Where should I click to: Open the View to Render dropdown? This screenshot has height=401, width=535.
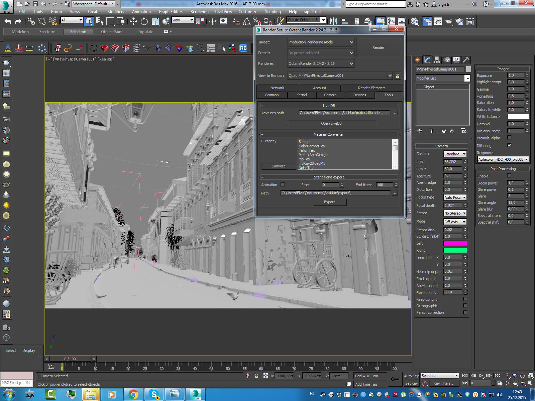340,76
